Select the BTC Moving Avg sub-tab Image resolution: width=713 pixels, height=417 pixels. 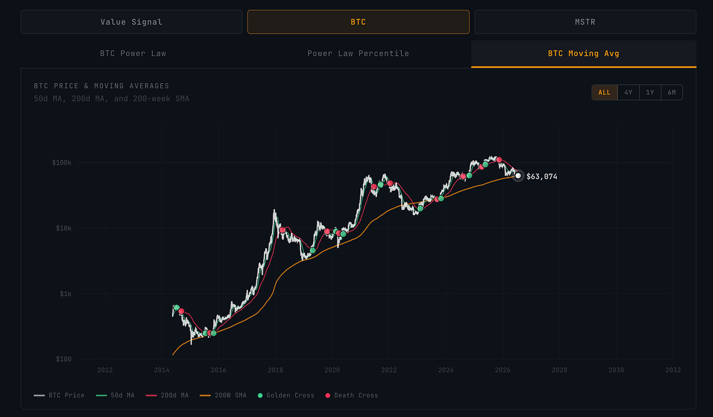[584, 53]
